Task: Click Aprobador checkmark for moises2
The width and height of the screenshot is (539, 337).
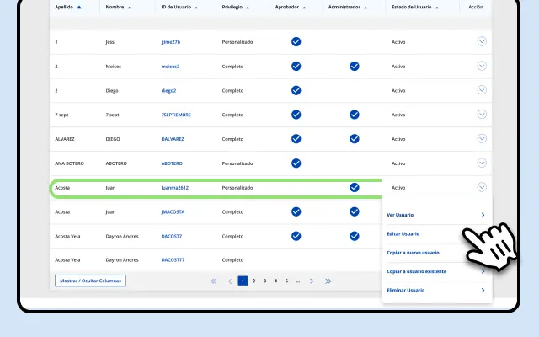Action: click(x=296, y=66)
